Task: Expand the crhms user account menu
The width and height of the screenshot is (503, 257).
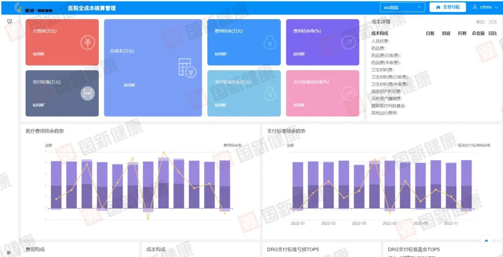Action: pos(485,7)
